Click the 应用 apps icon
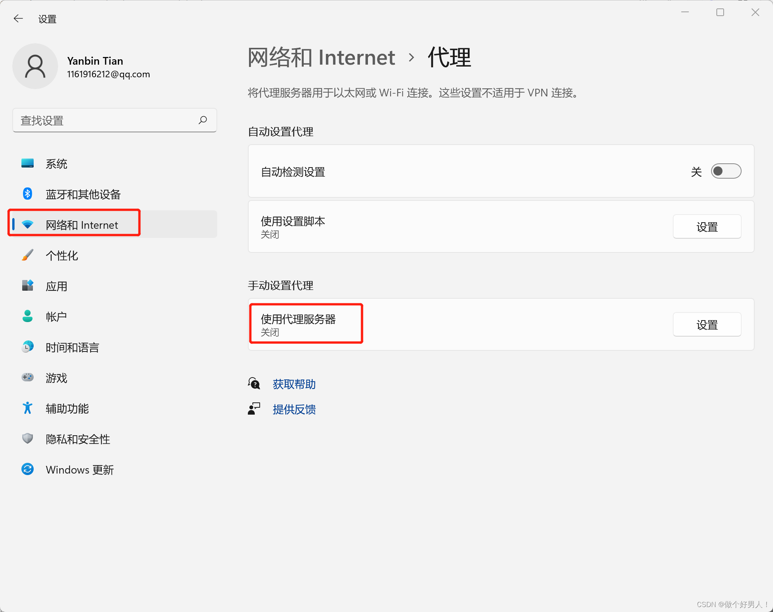The width and height of the screenshot is (773, 612). coord(28,285)
